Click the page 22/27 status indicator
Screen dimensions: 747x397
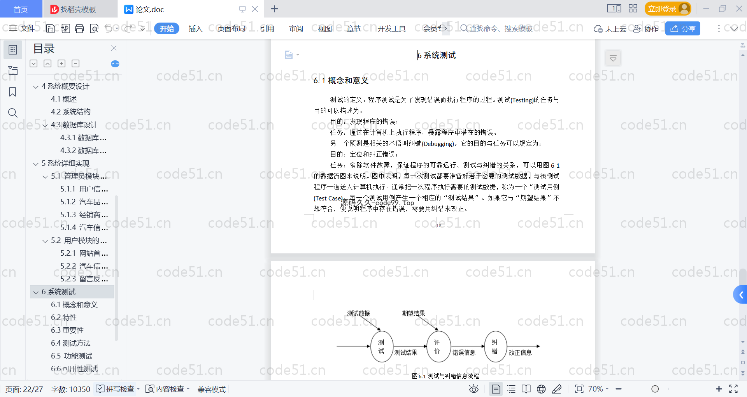(x=24, y=389)
